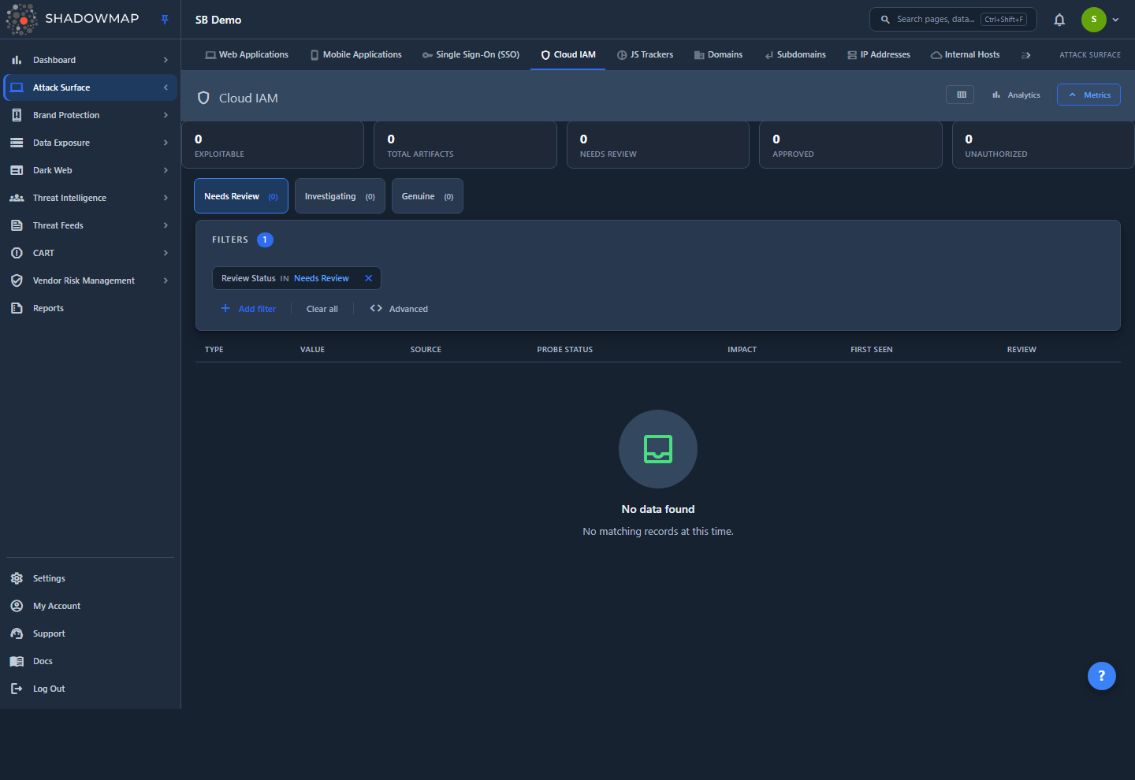Open the Single Sign-On (SSO) tab

click(471, 55)
